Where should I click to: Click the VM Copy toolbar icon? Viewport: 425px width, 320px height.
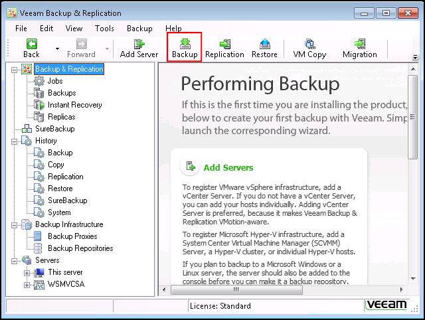tap(309, 44)
